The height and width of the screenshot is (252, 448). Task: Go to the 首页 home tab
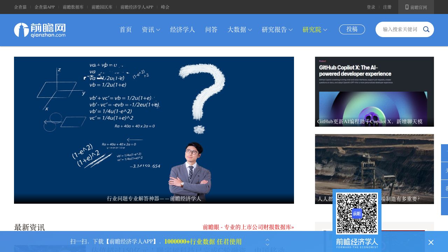tap(126, 30)
